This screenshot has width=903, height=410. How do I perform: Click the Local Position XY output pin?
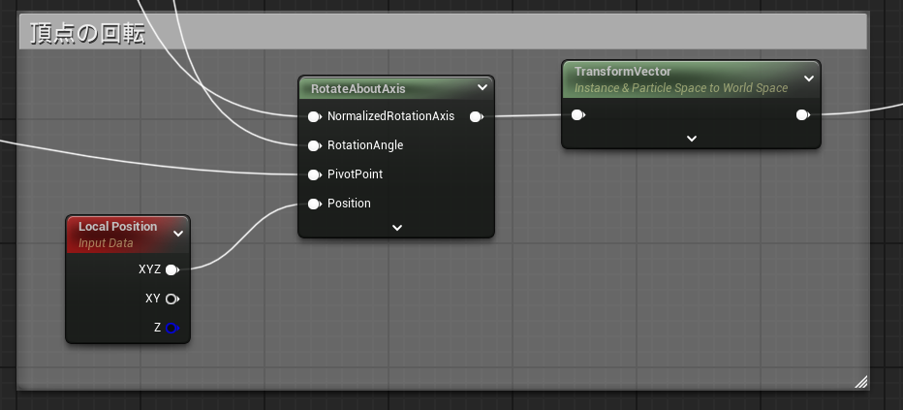click(172, 299)
